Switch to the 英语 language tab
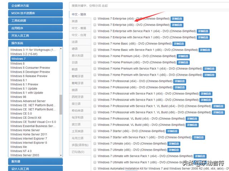 [74, 22]
